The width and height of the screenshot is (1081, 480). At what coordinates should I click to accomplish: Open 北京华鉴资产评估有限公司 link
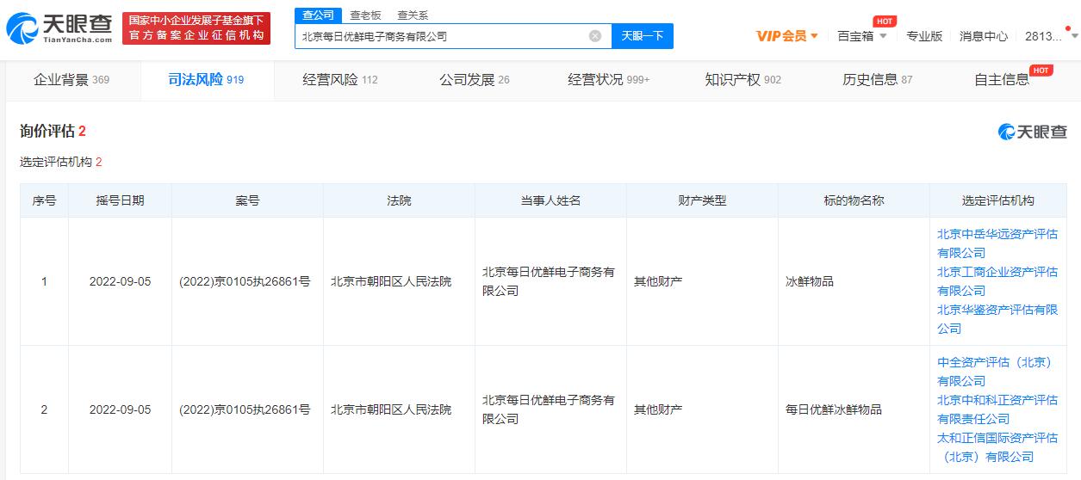click(997, 319)
